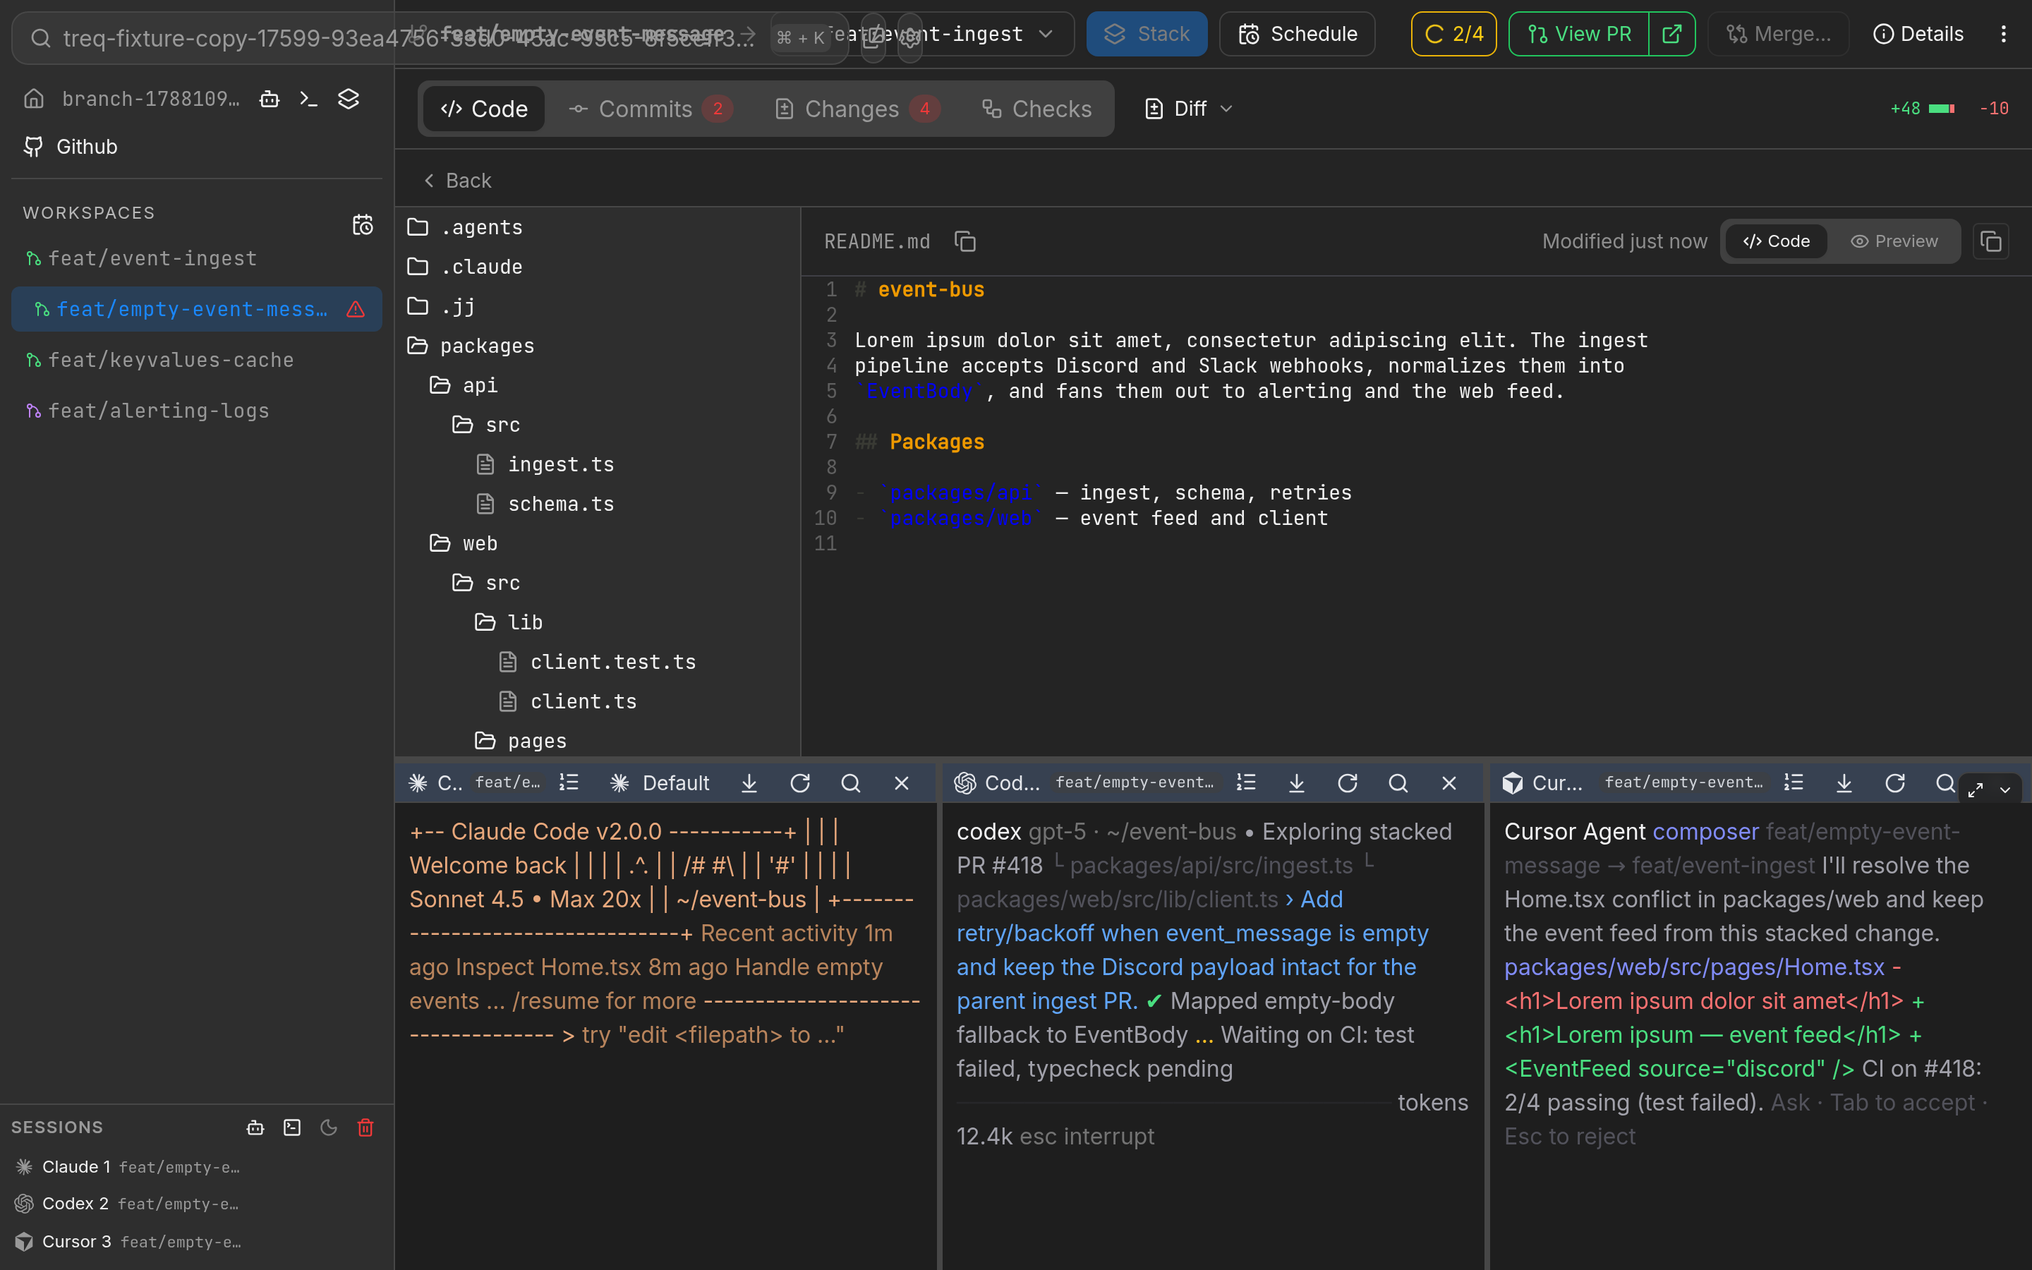The width and height of the screenshot is (2032, 1270).
Task: Click scroll-to-bottom arrow in Claude pane
Action: [749, 783]
